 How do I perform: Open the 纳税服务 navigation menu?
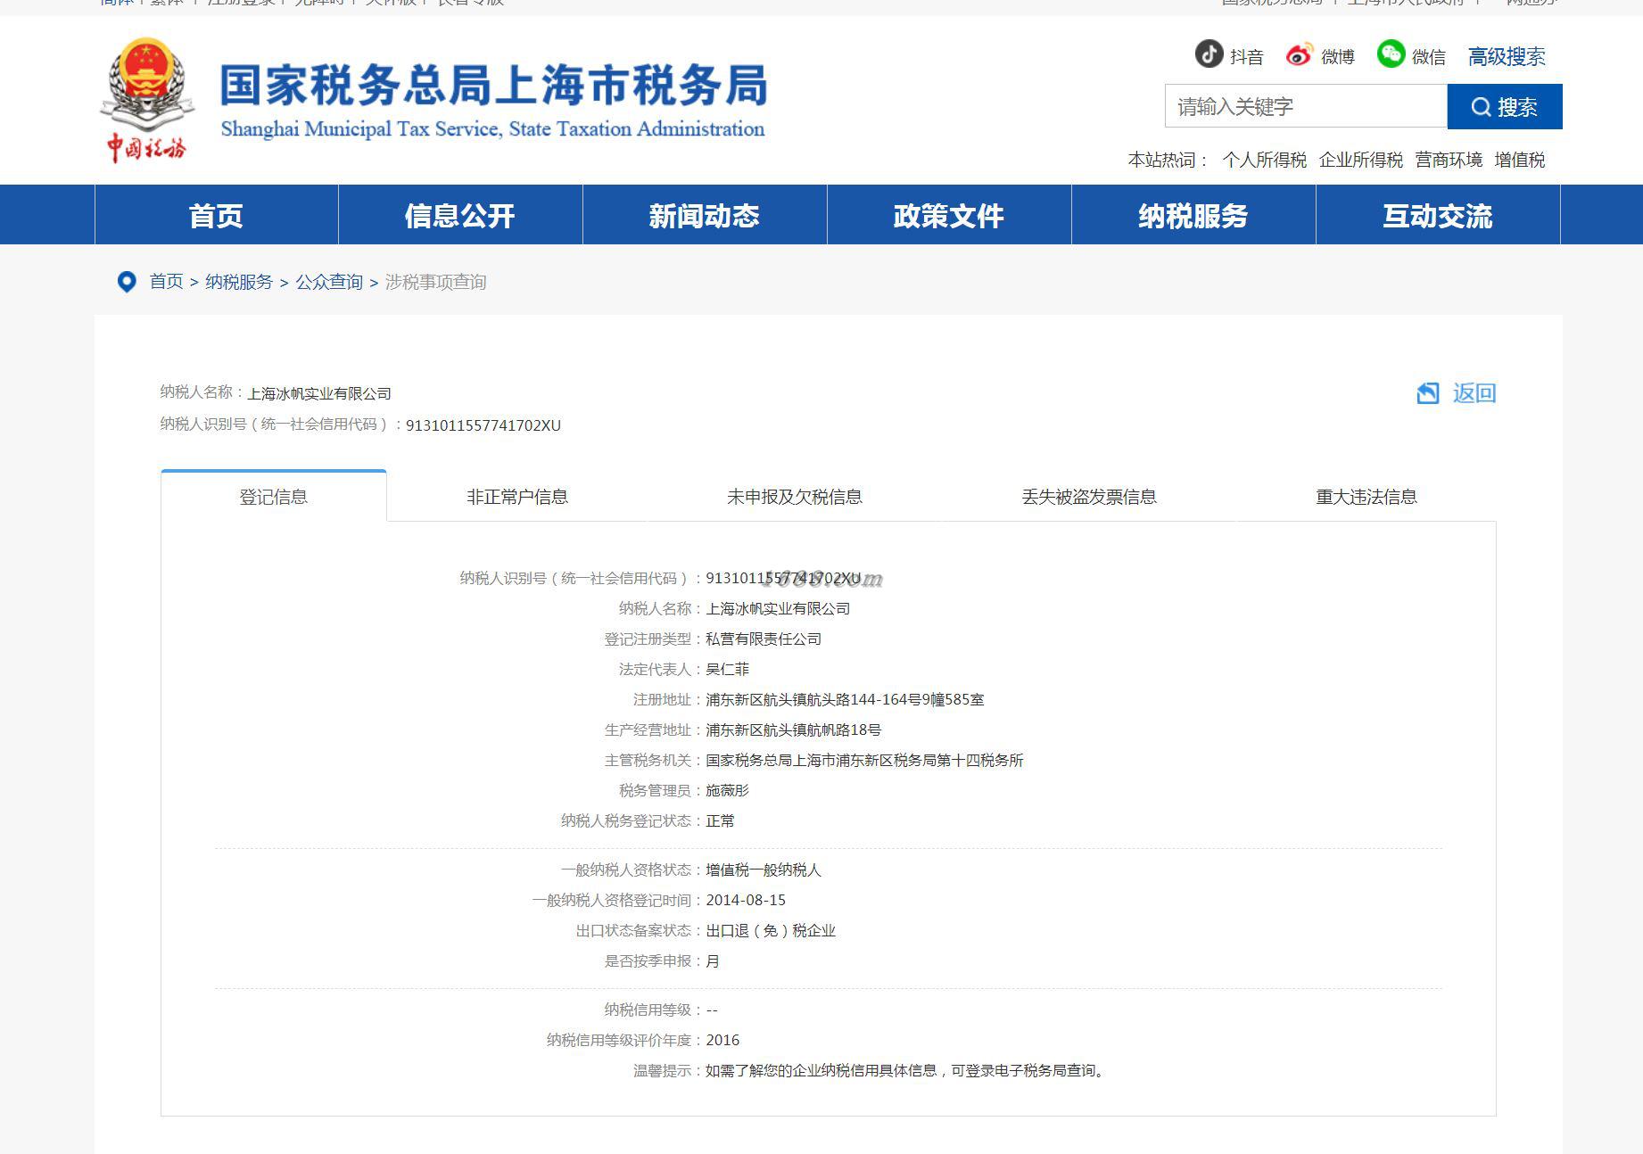pos(1193,215)
